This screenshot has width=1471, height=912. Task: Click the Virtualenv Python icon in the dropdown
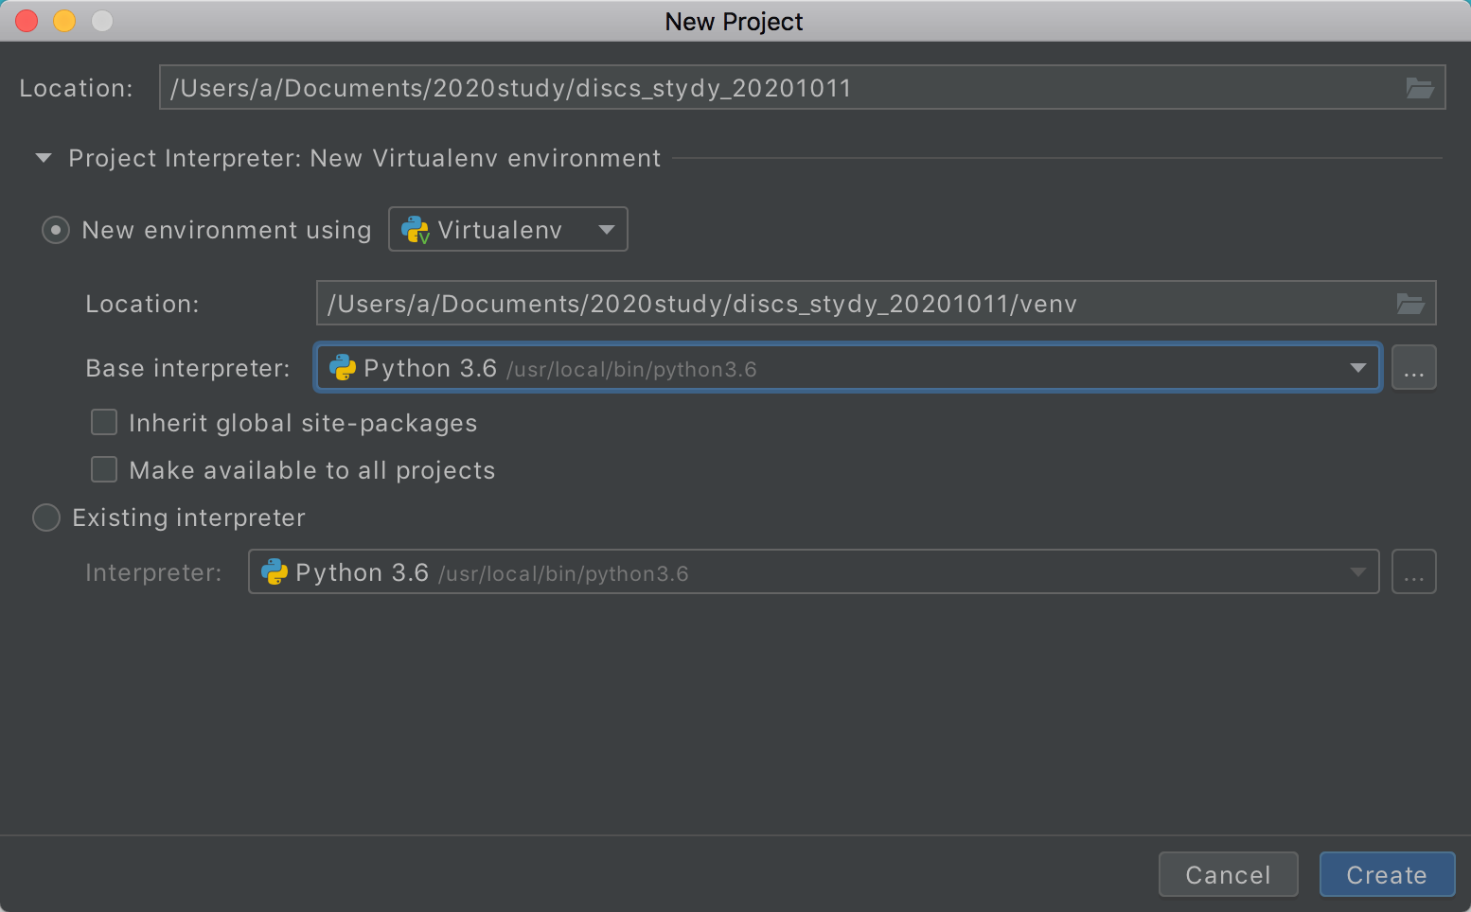tap(415, 230)
